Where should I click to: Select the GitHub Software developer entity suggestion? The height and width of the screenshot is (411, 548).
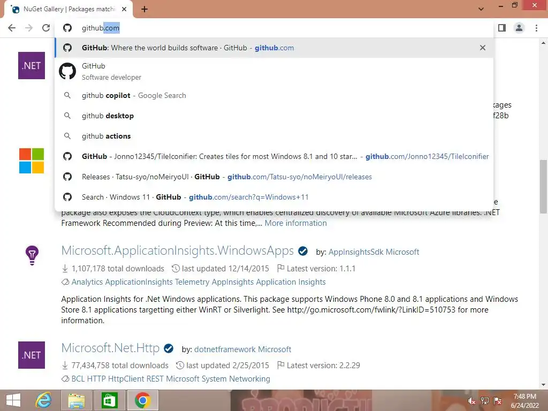[x=274, y=71]
